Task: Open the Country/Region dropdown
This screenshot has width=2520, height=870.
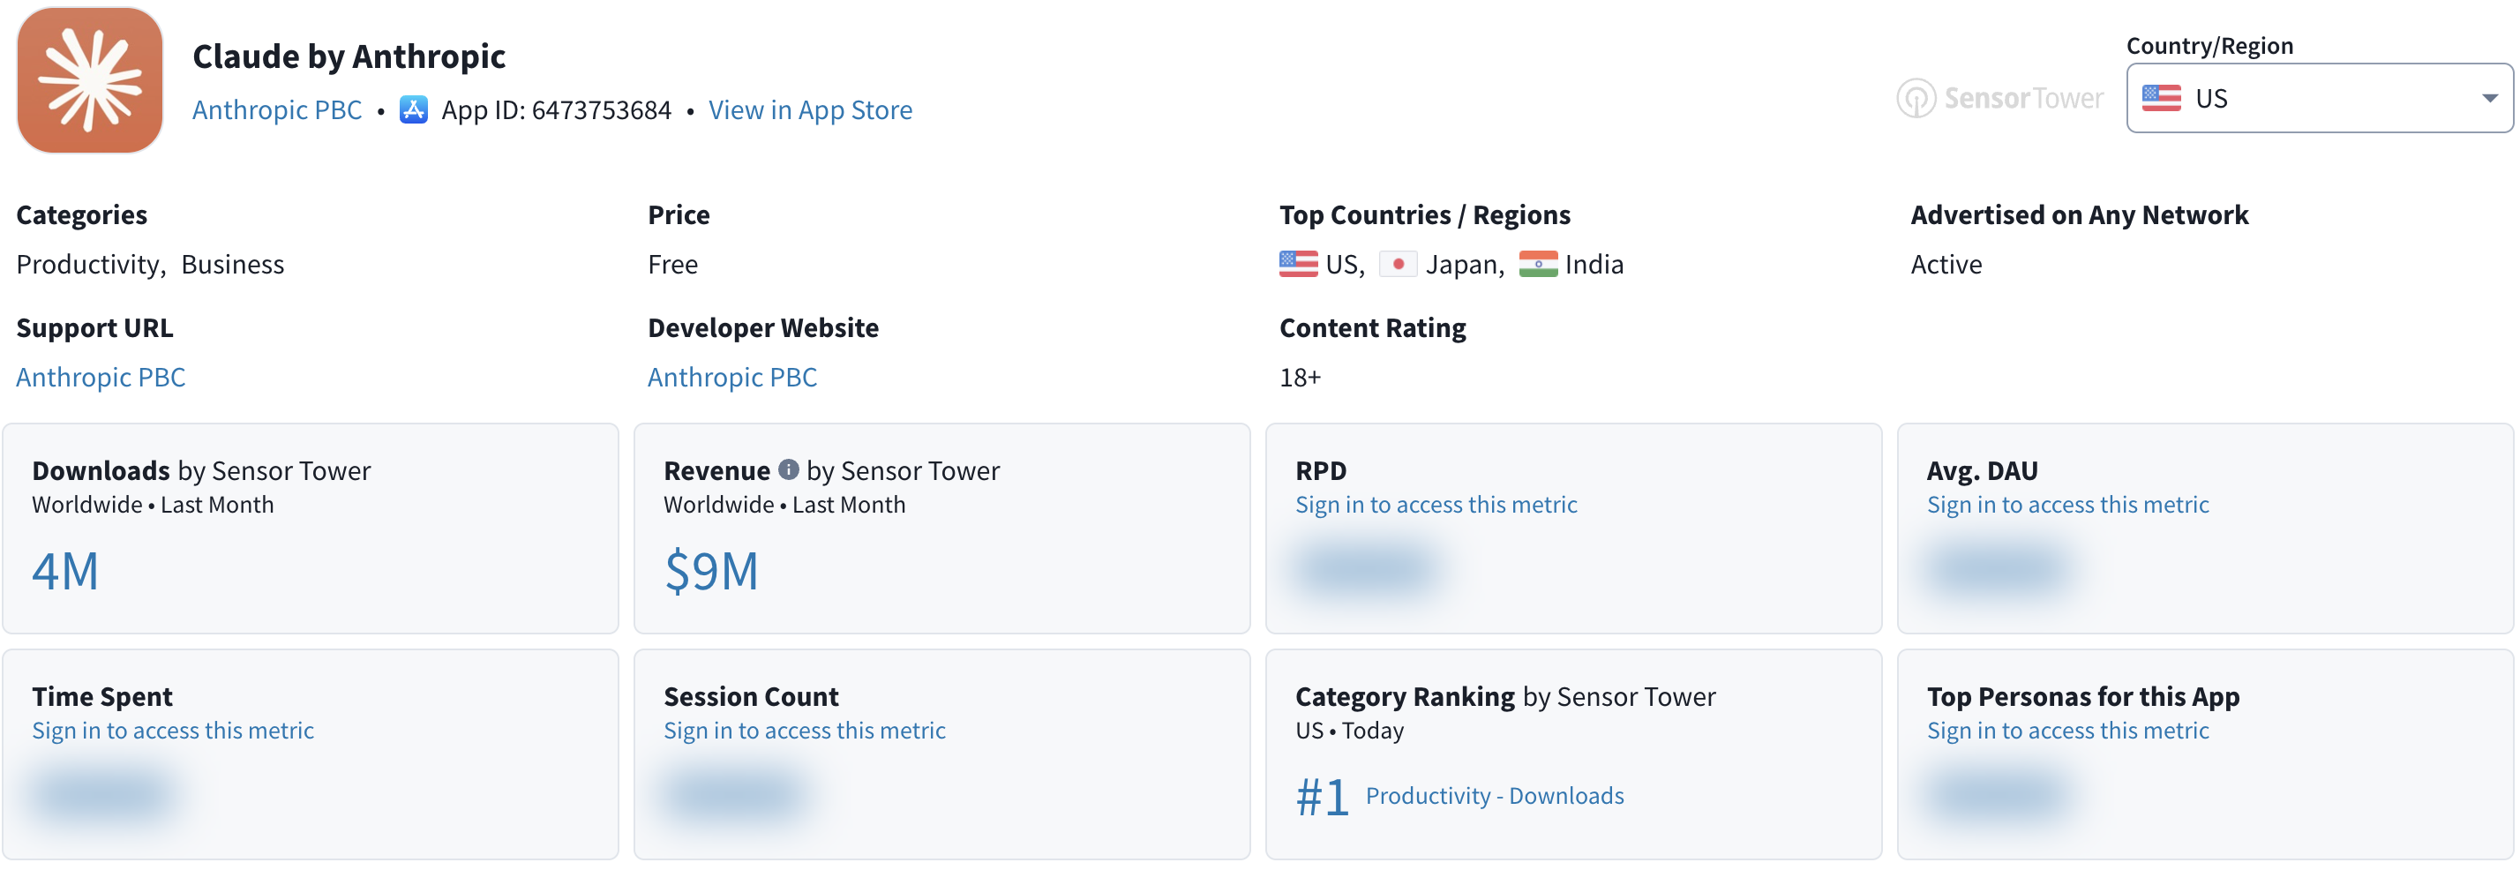Action: pos(2319,98)
